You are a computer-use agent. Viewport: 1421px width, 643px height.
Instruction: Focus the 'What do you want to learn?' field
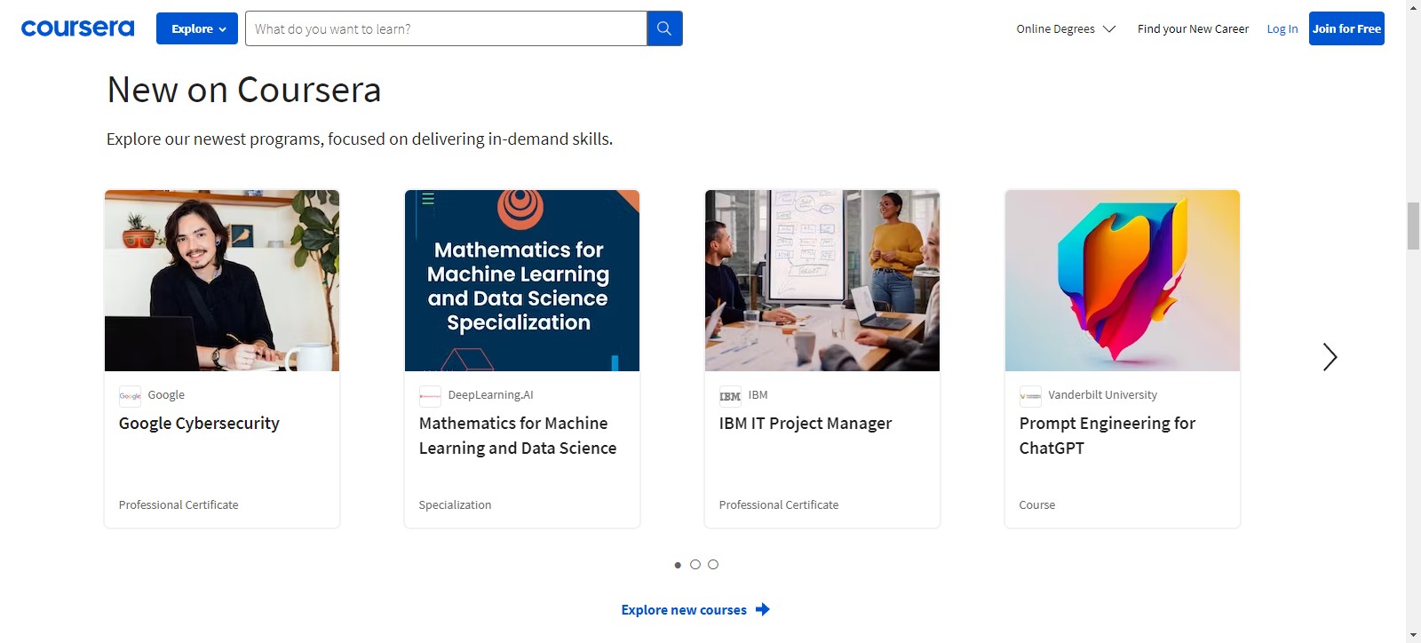(446, 28)
